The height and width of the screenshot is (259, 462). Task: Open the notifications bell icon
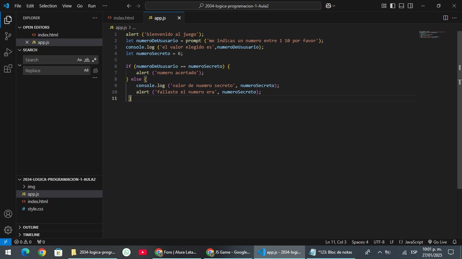pyautogui.click(x=455, y=242)
